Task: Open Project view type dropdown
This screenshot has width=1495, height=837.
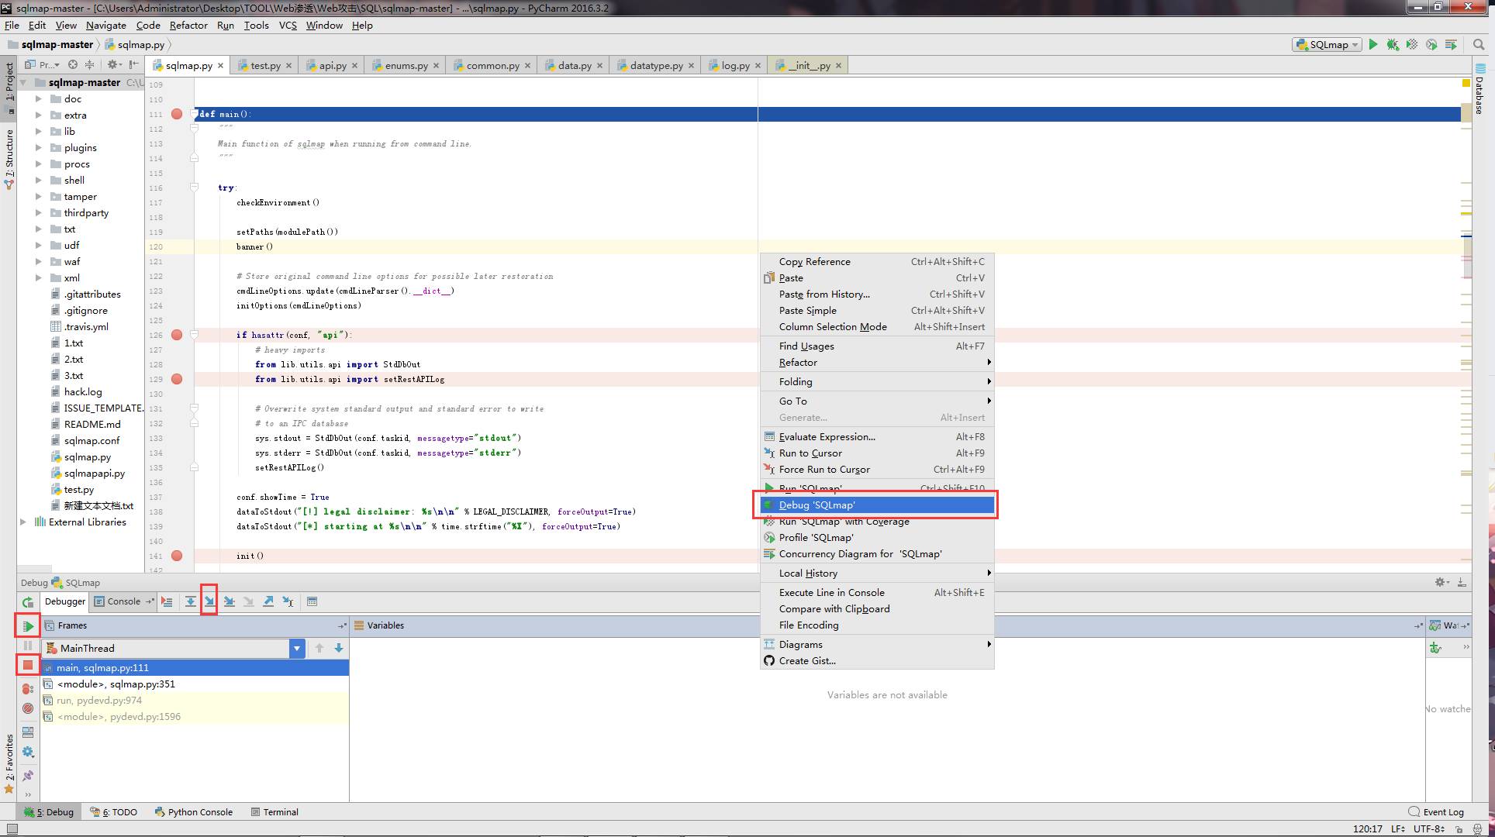Action: pos(43,65)
